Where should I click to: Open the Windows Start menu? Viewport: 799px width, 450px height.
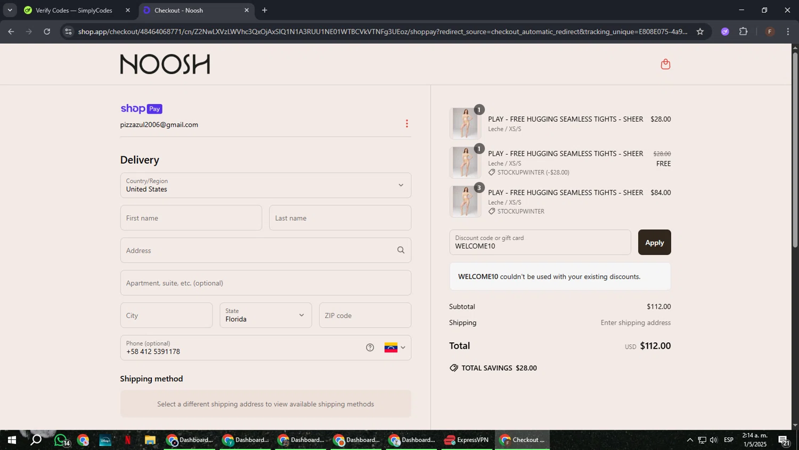click(x=11, y=440)
